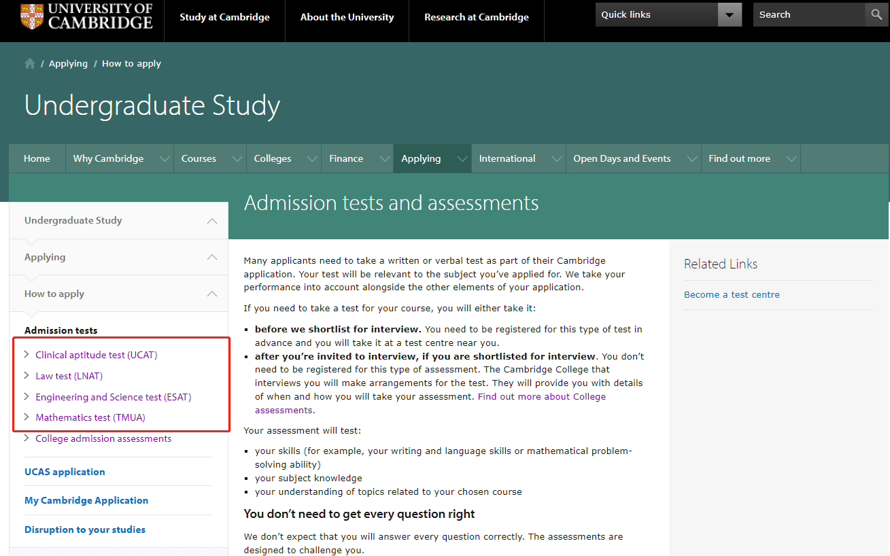Select Open Days and Events nav item
The height and width of the screenshot is (556, 890).
[621, 158]
